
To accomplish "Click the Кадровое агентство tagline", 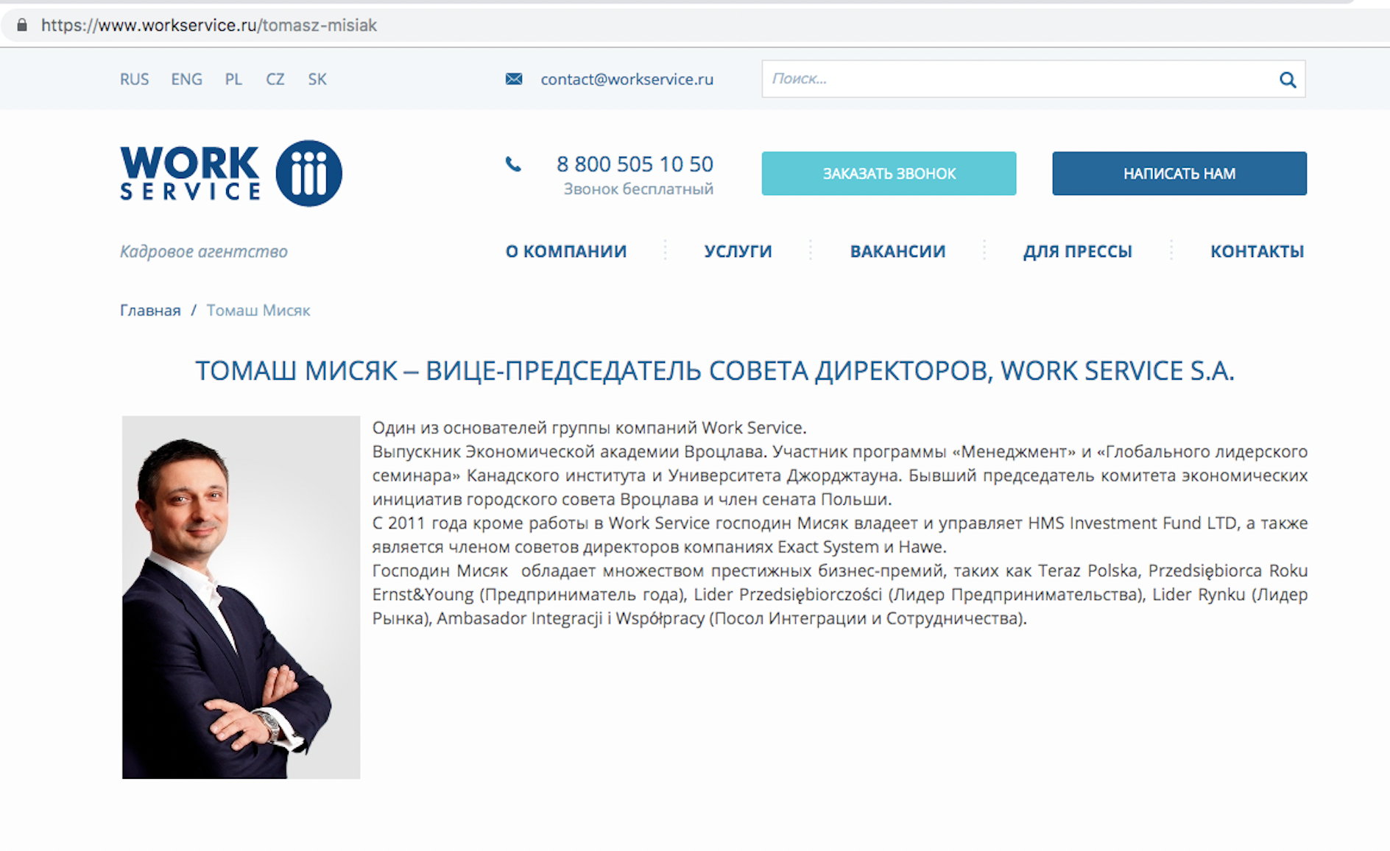I will click(x=204, y=252).
